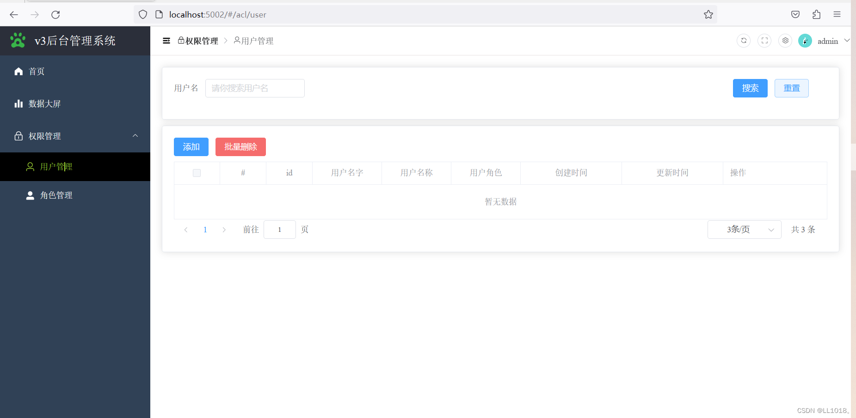This screenshot has width=856, height=418.
Task: Click the green paw logo of v3后台管理系统
Action: 18,40
